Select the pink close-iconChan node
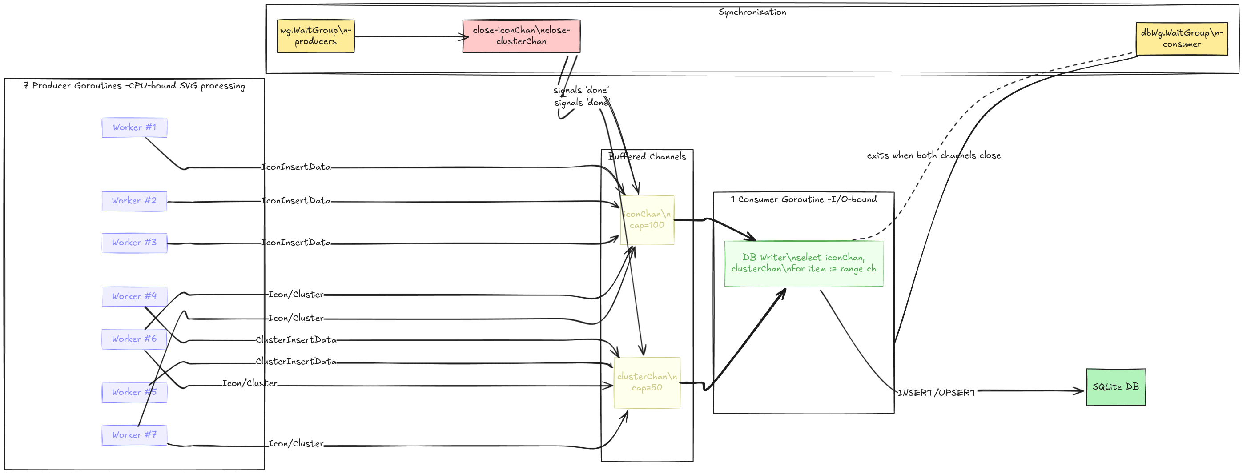The width and height of the screenshot is (1243, 474). click(521, 36)
